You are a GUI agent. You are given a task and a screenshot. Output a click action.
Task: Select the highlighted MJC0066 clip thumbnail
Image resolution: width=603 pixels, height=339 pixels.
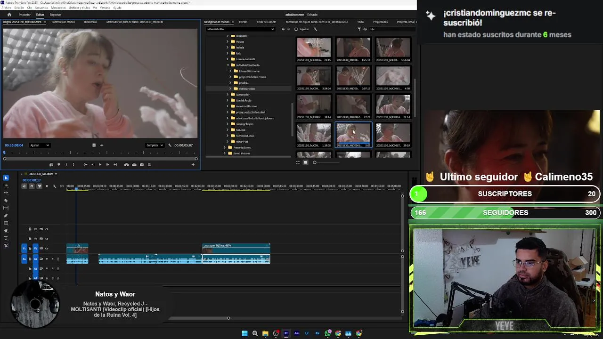tap(353, 135)
